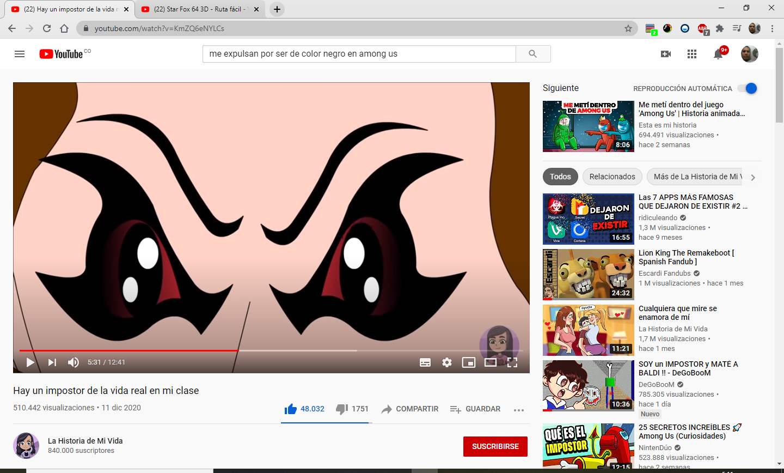Select the Todos filter chip
The height and width of the screenshot is (473, 784).
[x=560, y=177]
